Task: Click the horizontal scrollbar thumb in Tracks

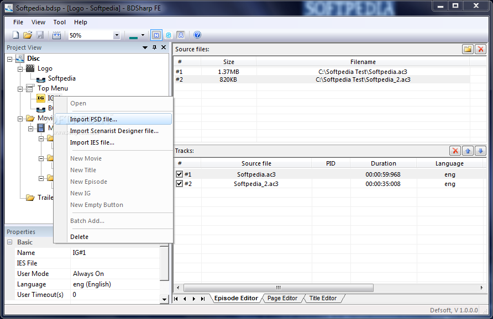Action: click(278, 288)
